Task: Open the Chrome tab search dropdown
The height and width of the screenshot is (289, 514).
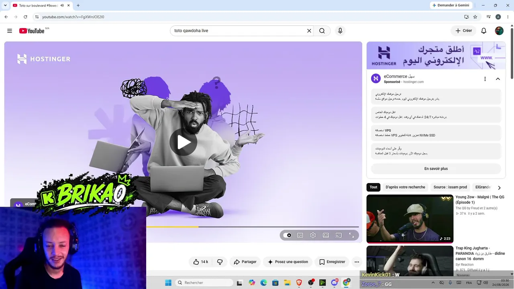Action: click(5, 5)
